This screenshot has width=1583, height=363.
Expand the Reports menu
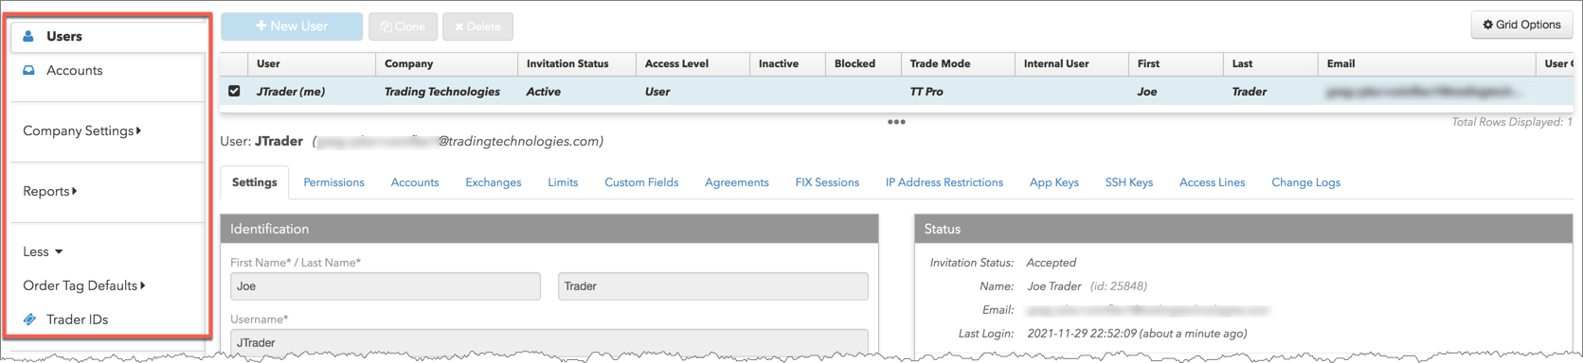click(50, 191)
